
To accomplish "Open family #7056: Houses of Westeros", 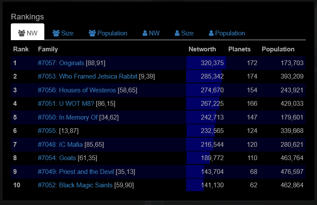I will click(x=77, y=90).
